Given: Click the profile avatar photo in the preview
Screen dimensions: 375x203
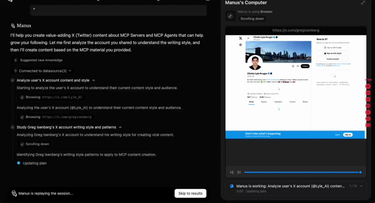Looking at the screenshot, I should pyautogui.click(x=255, y=62).
